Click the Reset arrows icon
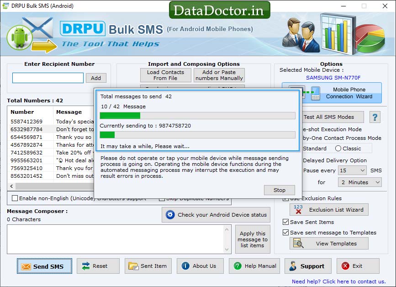Image resolution: width=396 pixels, height=287 pixels. [x=86, y=266]
